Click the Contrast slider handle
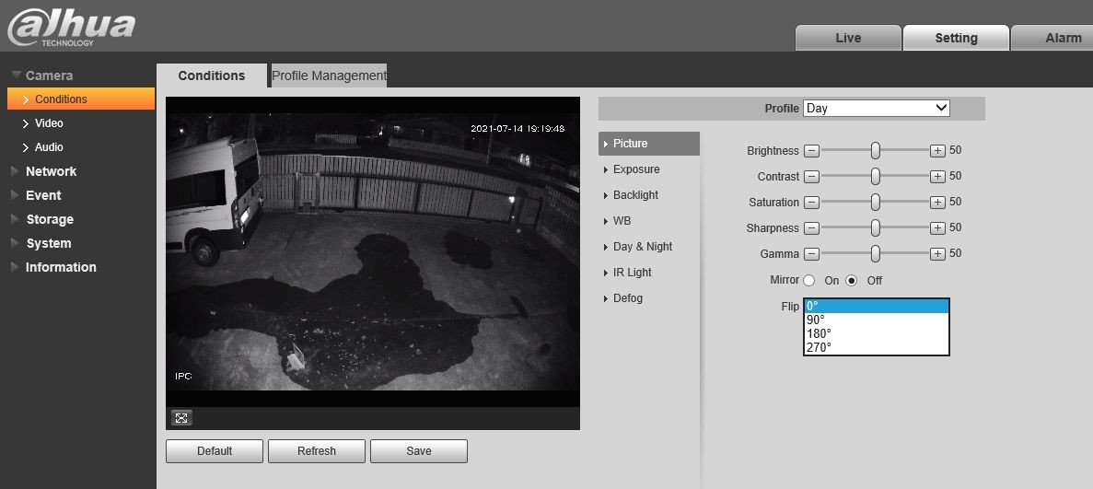 tap(876, 176)
